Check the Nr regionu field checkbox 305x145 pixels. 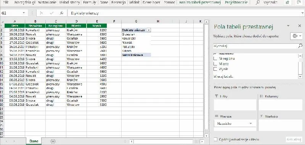click(215, 59)
